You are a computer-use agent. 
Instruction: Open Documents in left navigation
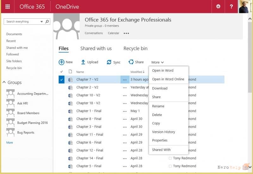(x=14, y=34)
